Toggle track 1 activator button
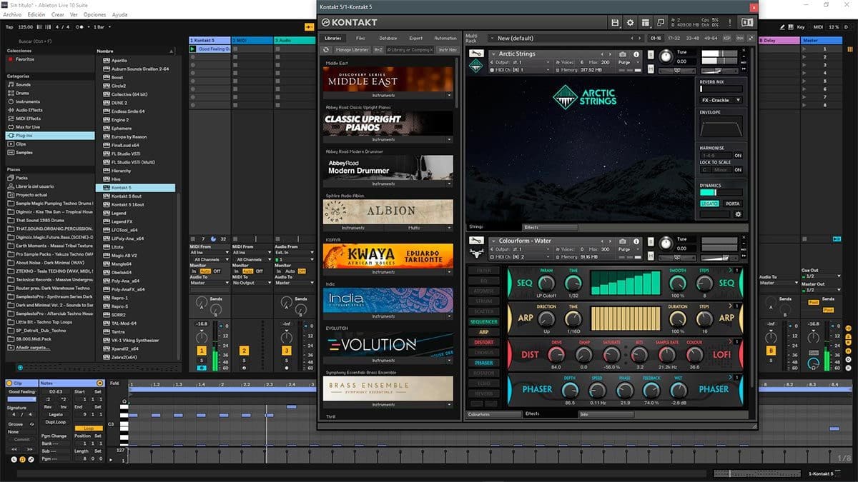858x482 pixels. click(x=201, y=351)
